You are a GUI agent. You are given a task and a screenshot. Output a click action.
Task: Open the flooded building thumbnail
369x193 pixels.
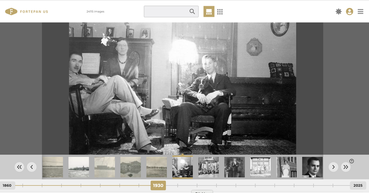coord(131,167)
